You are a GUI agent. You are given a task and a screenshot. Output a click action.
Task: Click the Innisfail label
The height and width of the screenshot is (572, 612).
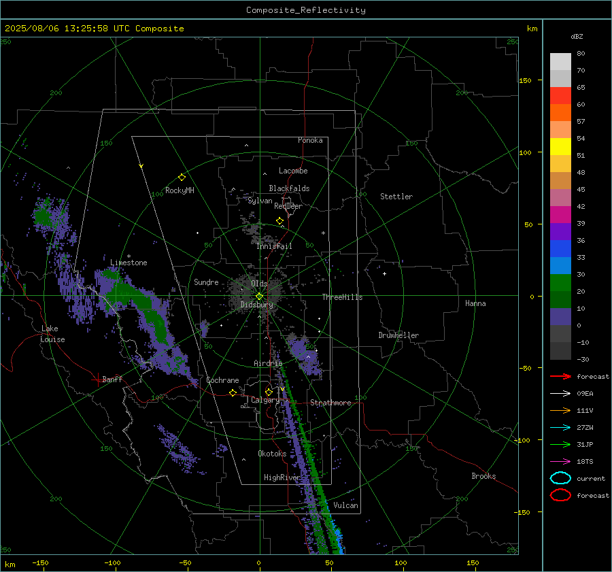point(274,246)
